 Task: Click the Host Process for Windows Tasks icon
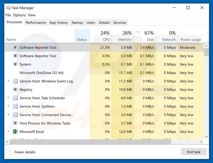pyautogui.click(x=15, y=123)
